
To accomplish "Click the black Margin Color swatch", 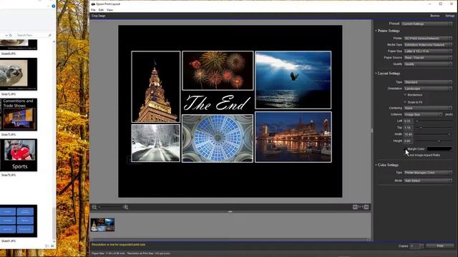I will 439,149.
